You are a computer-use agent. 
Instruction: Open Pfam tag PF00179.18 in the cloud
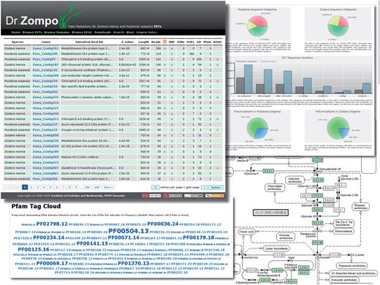pos(199,237)
